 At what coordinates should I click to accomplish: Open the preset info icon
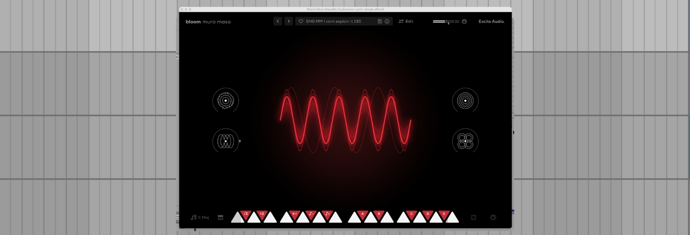coord(387,22)
